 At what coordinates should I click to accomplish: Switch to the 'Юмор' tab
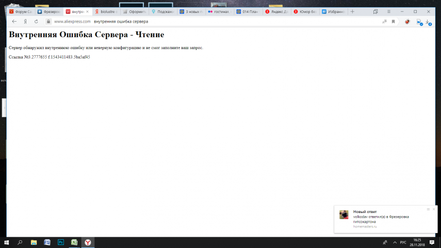[x=304, y=11]
